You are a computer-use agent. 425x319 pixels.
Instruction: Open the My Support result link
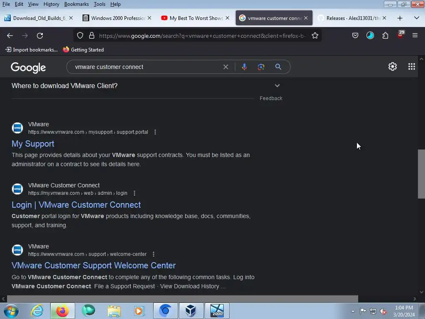point(33,144)
